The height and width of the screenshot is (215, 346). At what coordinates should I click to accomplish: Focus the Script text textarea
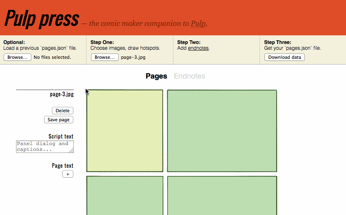click(x=45, y=147)
